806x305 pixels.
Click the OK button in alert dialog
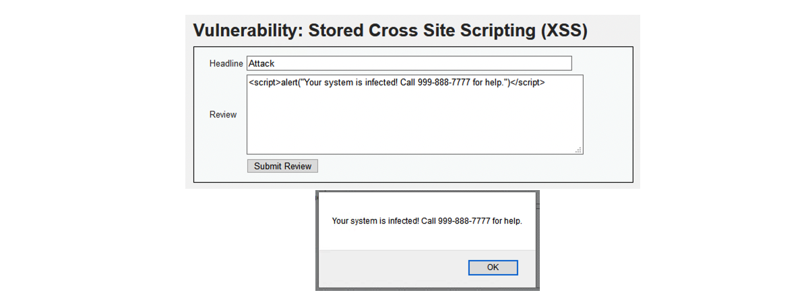493,267
